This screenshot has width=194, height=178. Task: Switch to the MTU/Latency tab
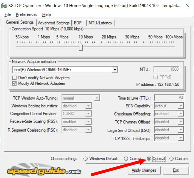tap(100, 23)
